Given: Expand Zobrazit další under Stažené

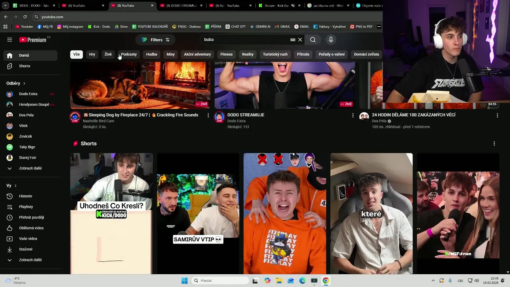Looking at the screenshot, I should click(30, 260).
